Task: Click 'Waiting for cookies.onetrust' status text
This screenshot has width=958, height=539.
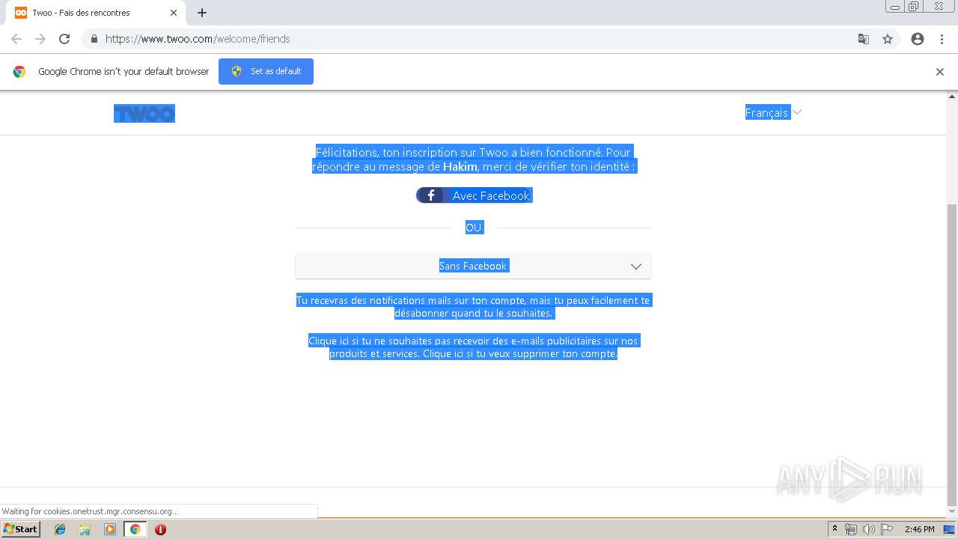Action: pyautogui.click(x=91, y=511)
